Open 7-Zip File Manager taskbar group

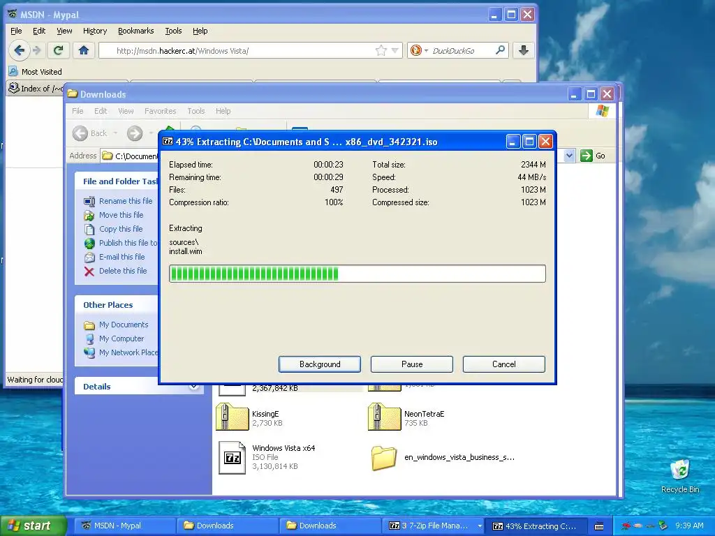pyautogui.click(x=433, y=526)
